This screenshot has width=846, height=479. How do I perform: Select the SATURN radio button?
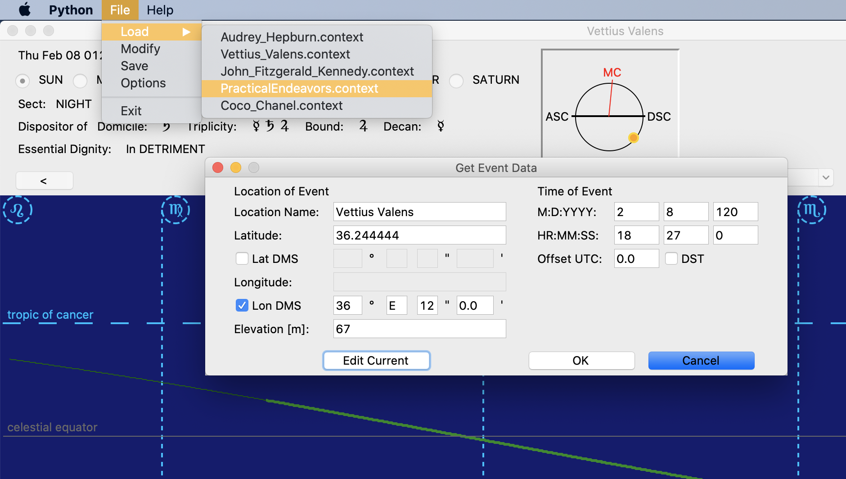456,81
